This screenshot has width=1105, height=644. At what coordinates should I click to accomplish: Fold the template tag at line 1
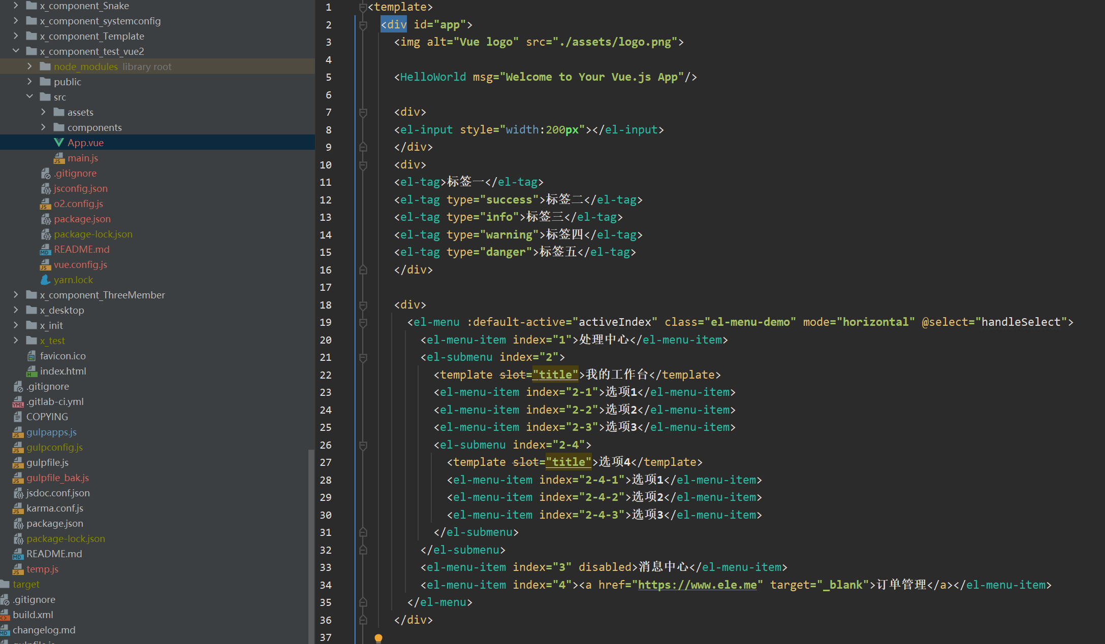click(x=363, y=7)
